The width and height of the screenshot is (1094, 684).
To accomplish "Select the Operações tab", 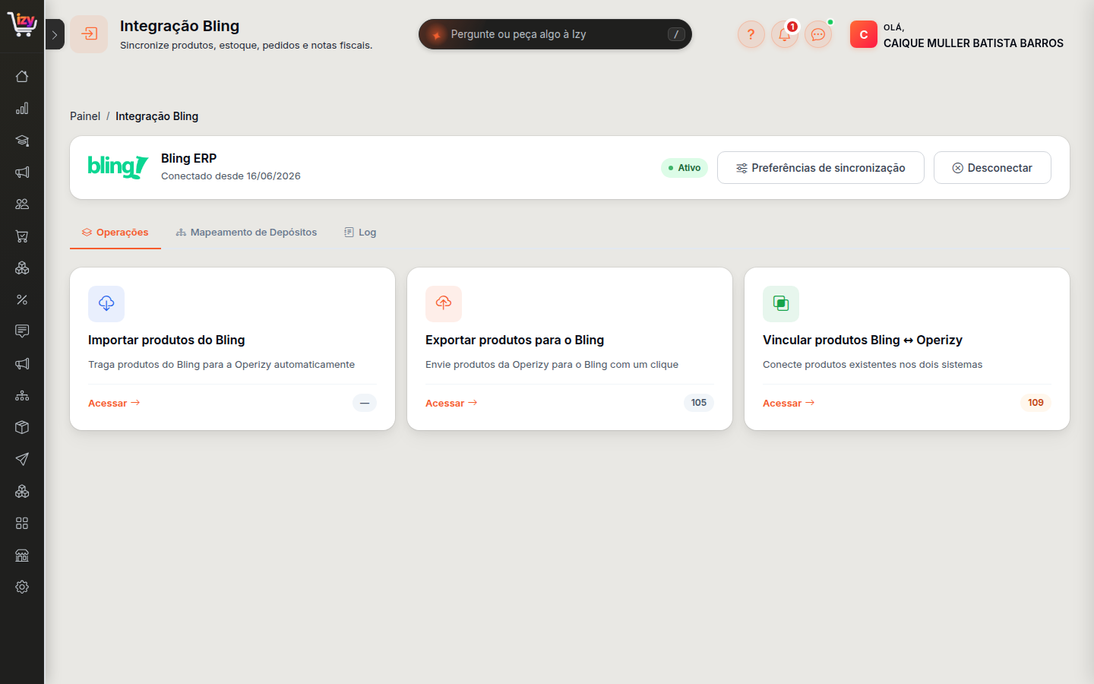I will 115,233.
